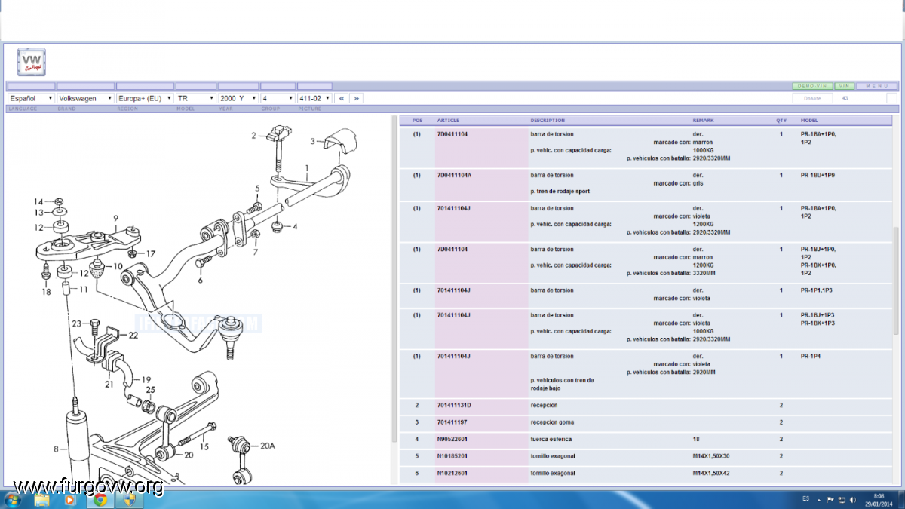
Task: Launch Windows Media Player from taskbar
Action: (70, 499)
